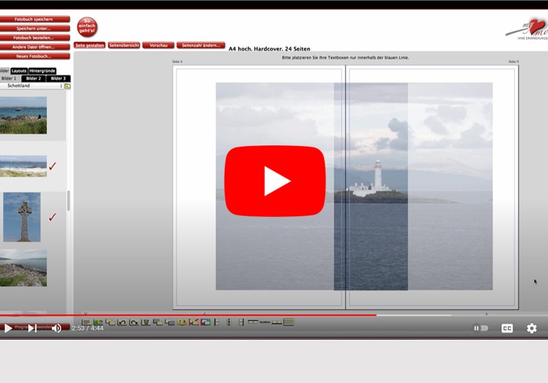Click the grid icon in editor toolbar

click(289, 322)
